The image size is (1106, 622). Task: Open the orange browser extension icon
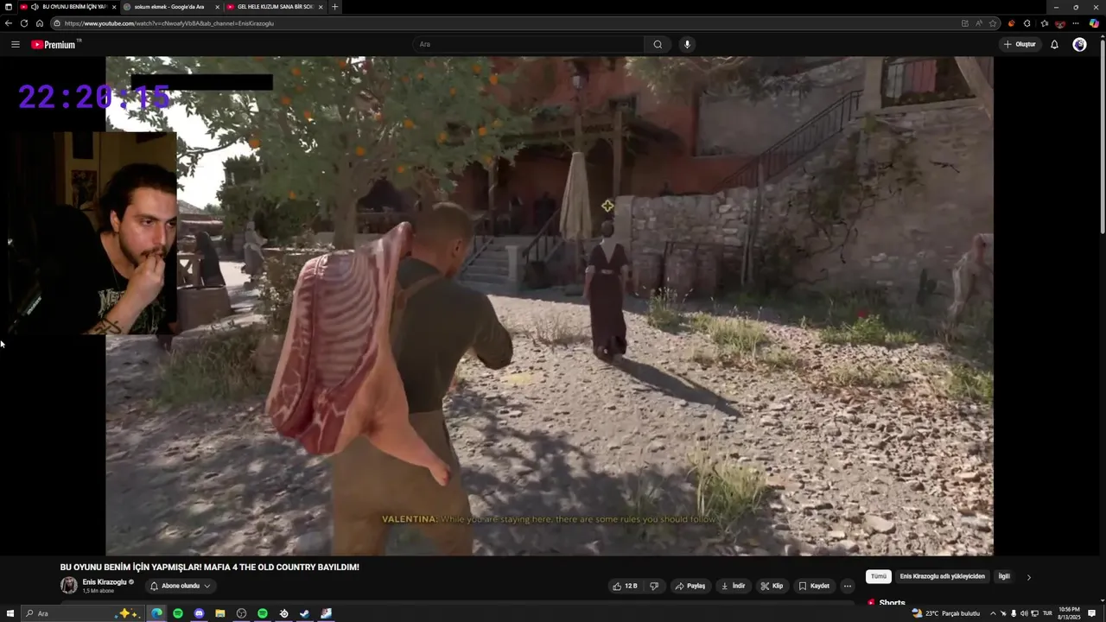tap(1012, 23)
